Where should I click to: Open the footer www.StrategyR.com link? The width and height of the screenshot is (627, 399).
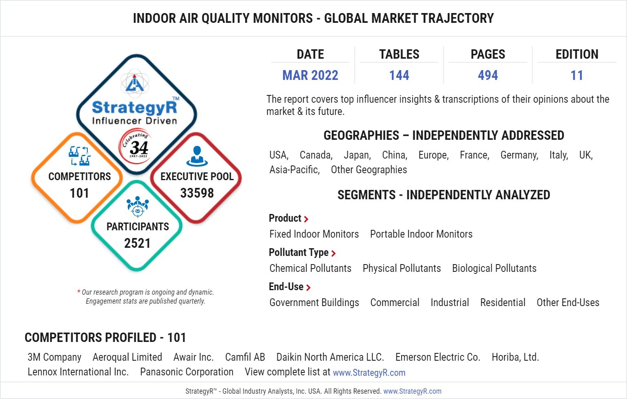(x=412, y=391)
